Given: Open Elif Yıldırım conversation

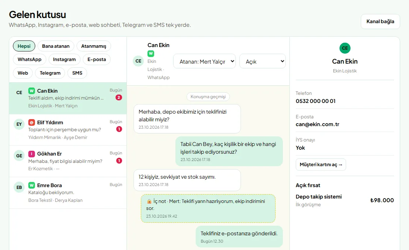Looking at the screenshot, I should (x=68, y=129).
